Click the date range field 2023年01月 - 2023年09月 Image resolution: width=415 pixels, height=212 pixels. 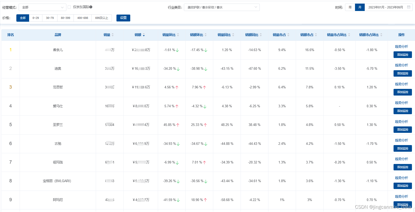pos(388,7)
